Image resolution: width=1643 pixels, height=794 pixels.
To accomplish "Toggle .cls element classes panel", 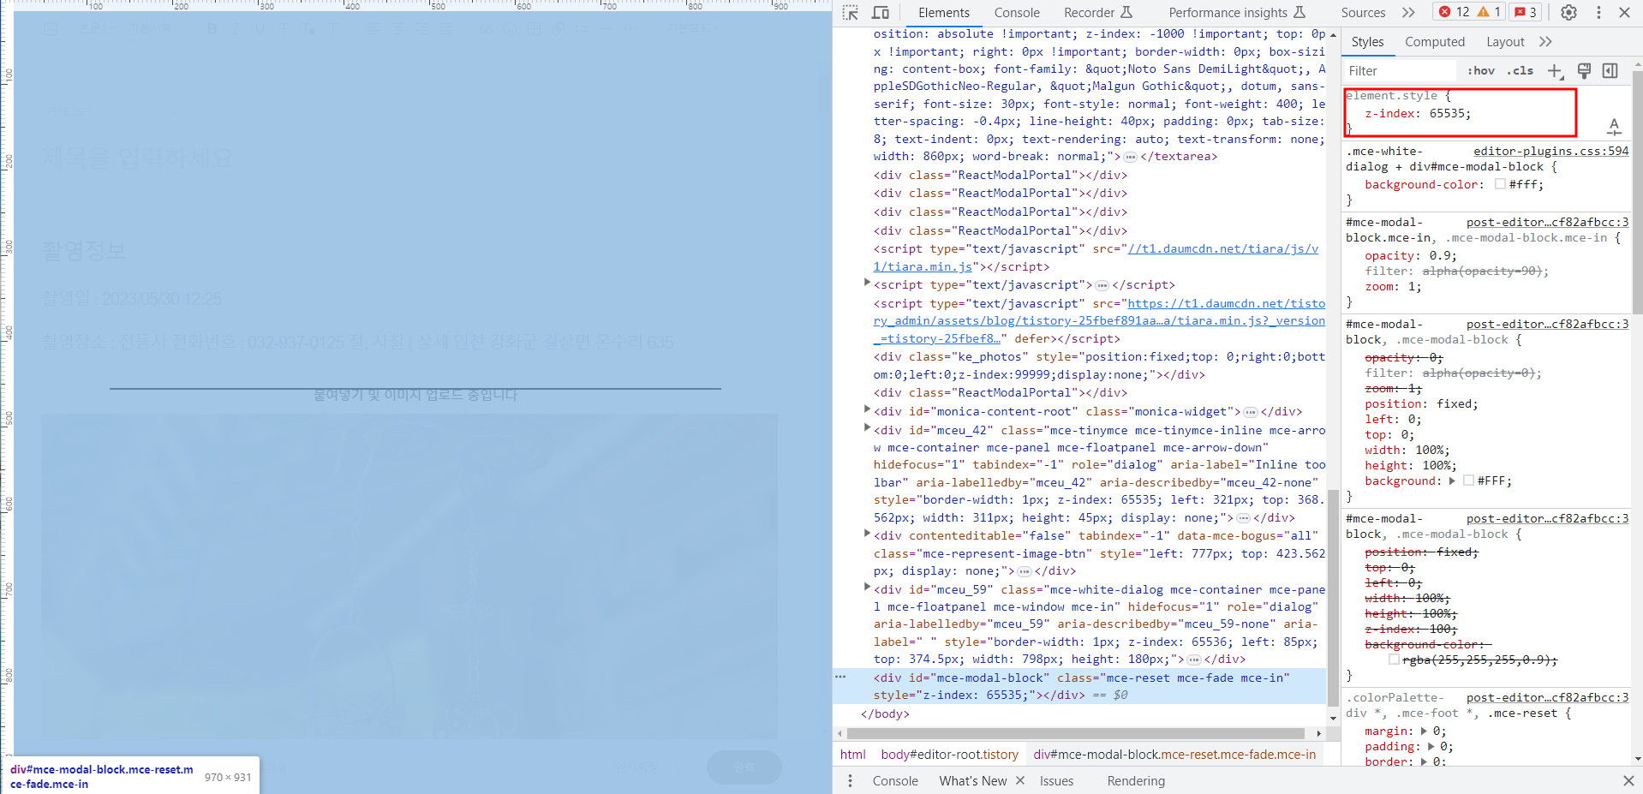I will (1520, 70).
